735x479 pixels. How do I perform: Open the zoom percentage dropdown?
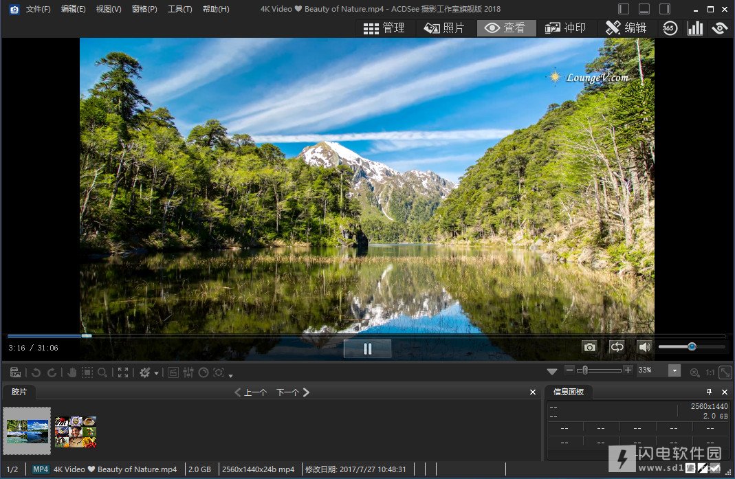674,371
